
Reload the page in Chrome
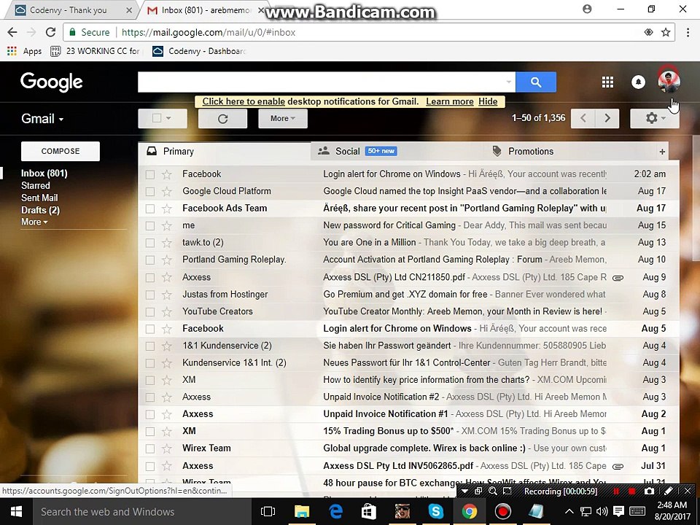coord(51,32)
